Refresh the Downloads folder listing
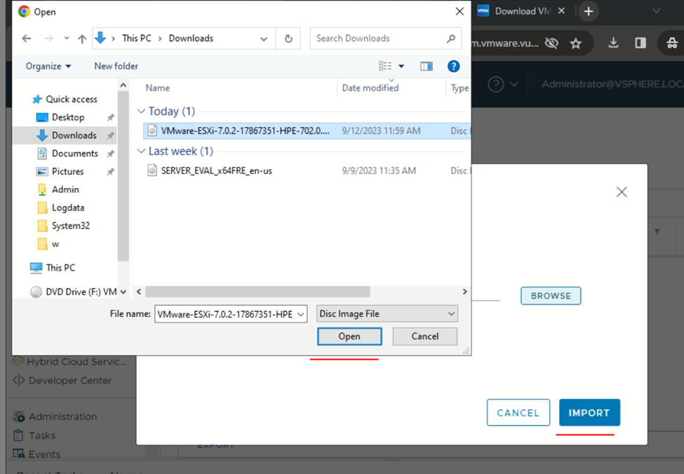684x474 pixels. (x=288, y=39)
